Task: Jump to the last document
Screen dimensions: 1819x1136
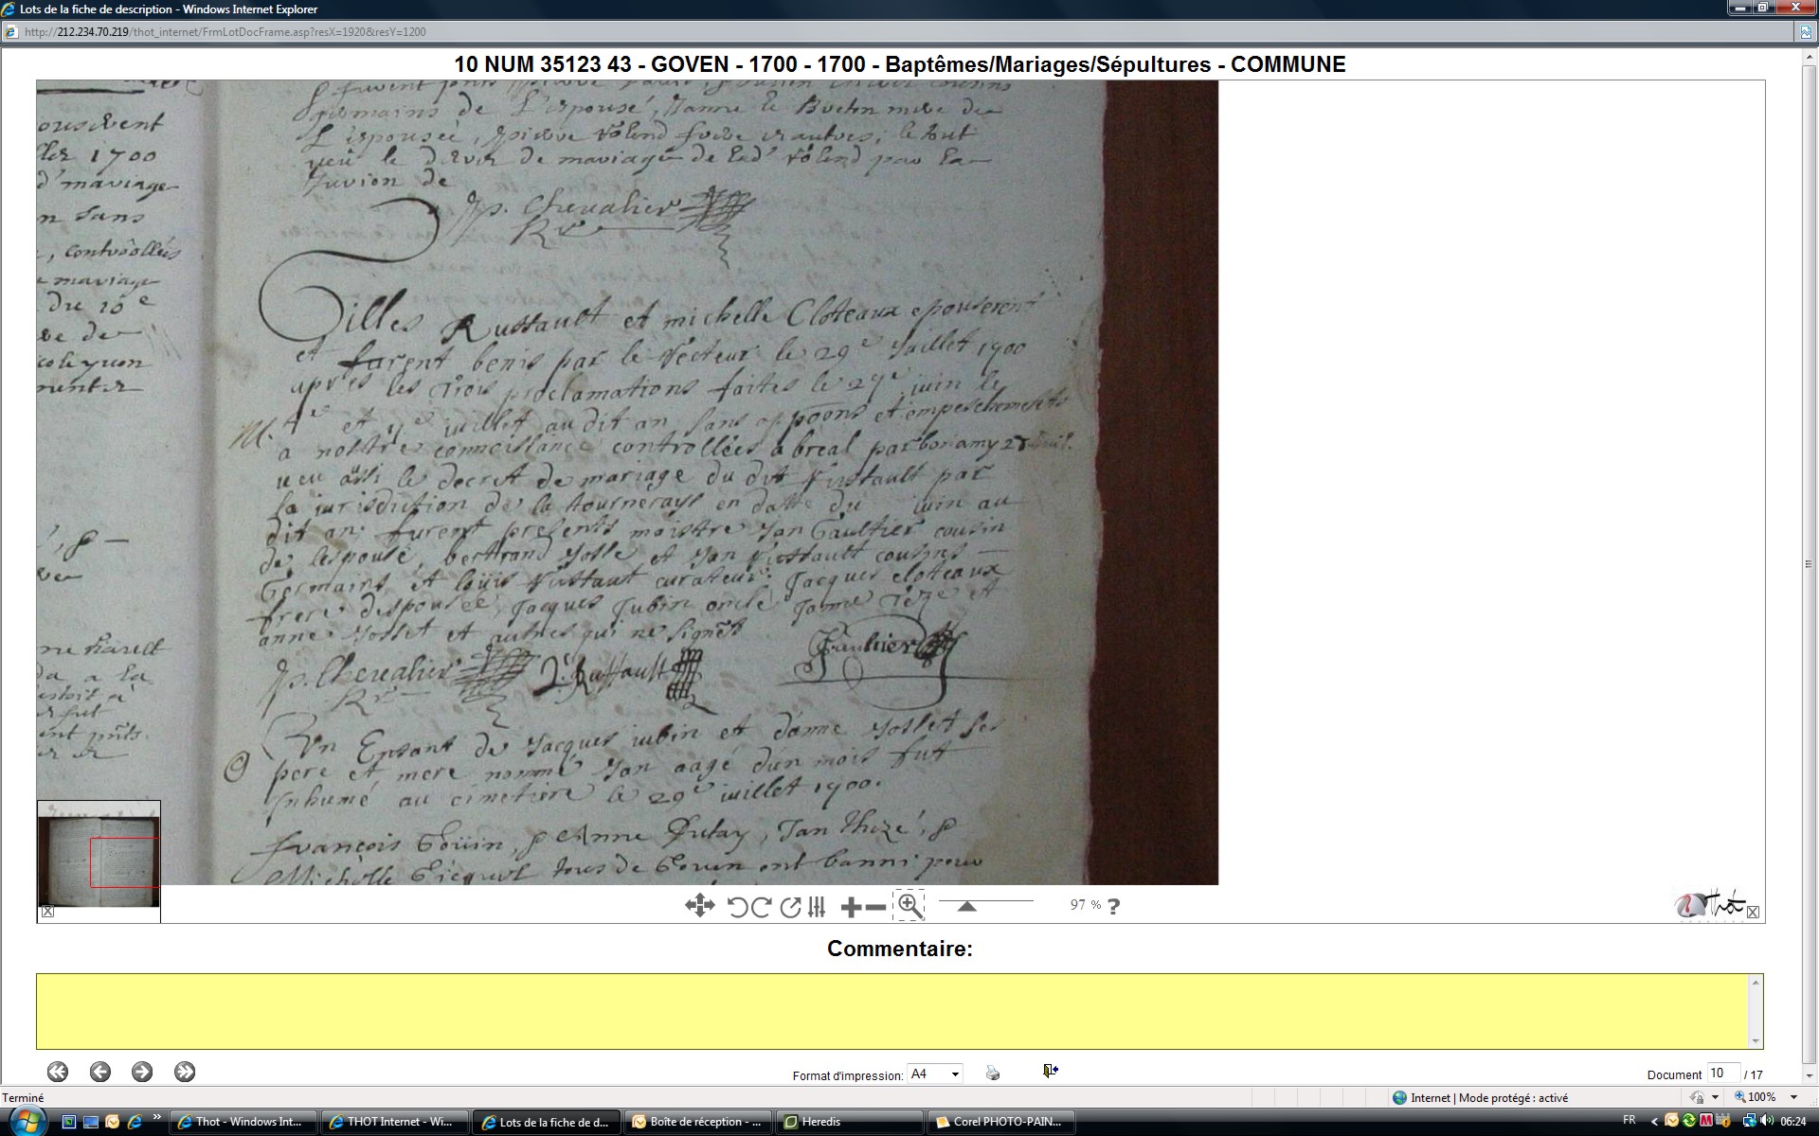Action: click(x=185, y=1072)
